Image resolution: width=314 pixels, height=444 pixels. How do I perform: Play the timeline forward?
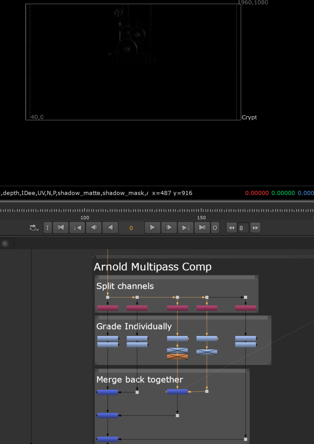[x=152, y=228]
